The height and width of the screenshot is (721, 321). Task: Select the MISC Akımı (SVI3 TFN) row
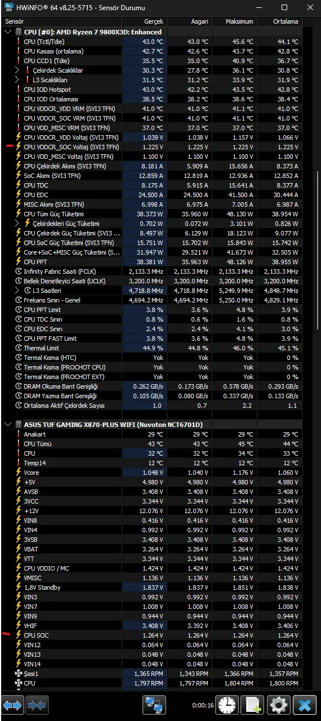pos(152,204)
